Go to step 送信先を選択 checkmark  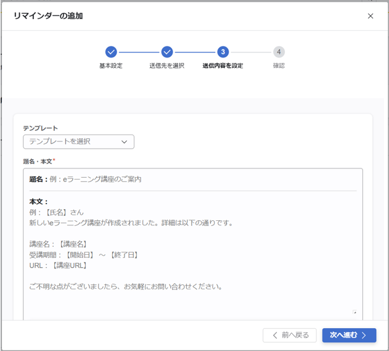(167, 52)
